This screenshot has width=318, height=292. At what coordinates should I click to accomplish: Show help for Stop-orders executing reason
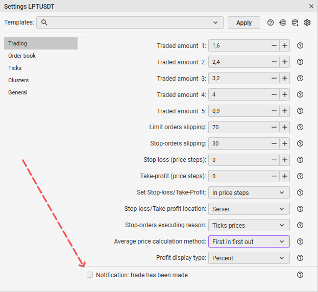point(300,225)
